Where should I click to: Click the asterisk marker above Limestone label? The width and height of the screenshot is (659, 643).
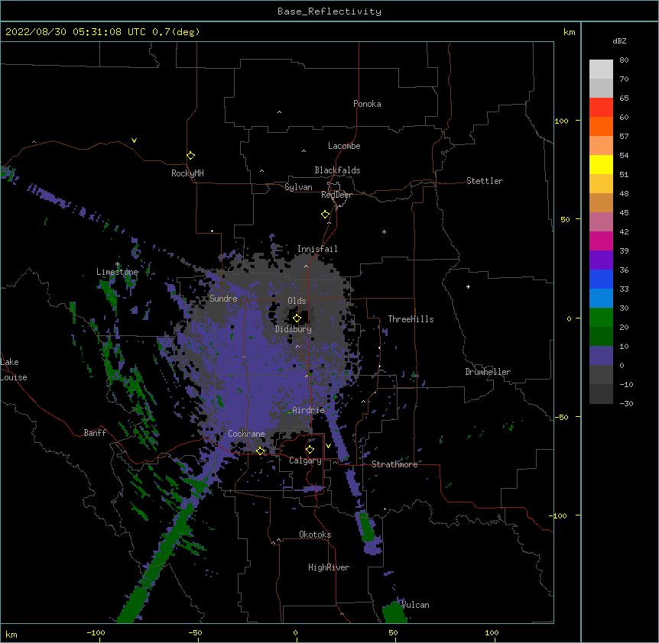tap(118, 264)
